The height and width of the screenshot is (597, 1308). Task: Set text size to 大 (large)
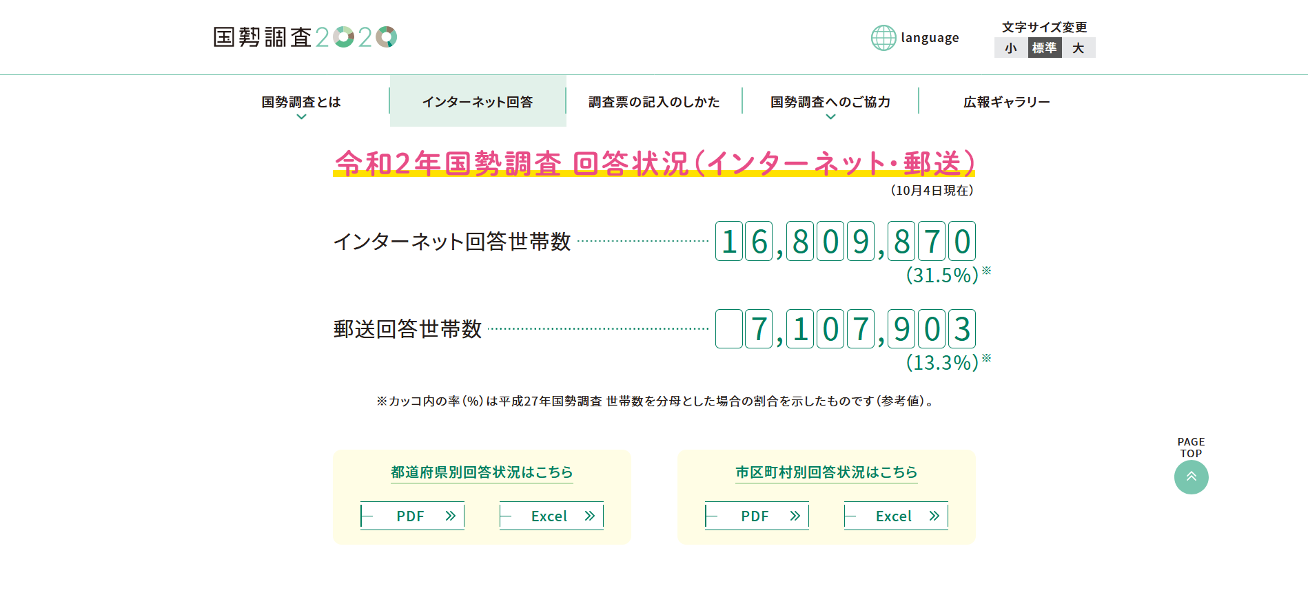pos(1079,48)
